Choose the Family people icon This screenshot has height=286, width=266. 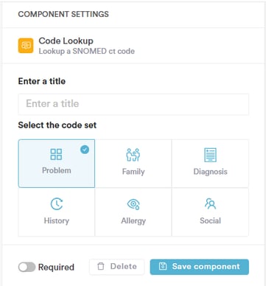(x=133, y=155)
